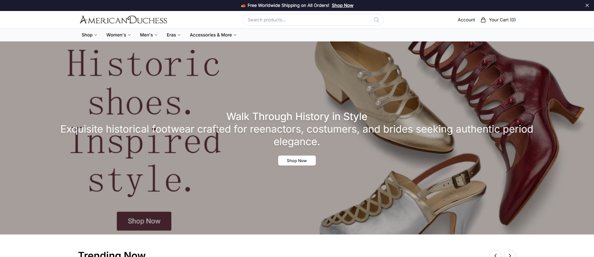
Task: Click the Trending Now section heading
Action: (x=112, y=254)
